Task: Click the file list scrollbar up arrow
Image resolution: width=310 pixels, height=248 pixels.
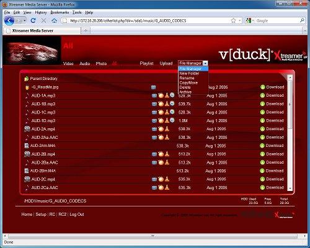Action: click(290, 77)
